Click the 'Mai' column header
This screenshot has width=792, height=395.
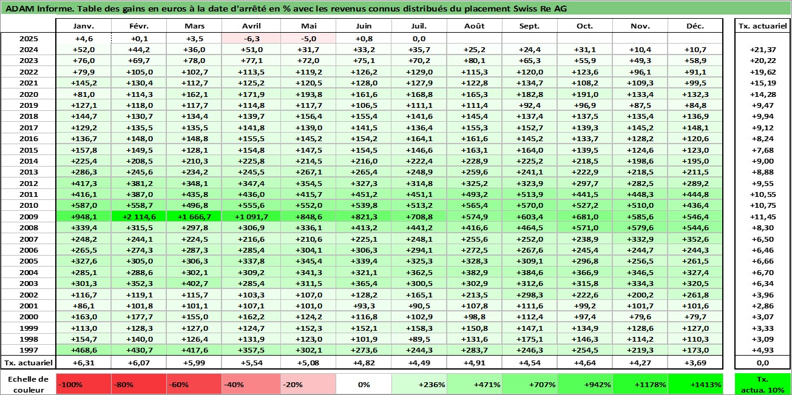[x=308, y=26]
